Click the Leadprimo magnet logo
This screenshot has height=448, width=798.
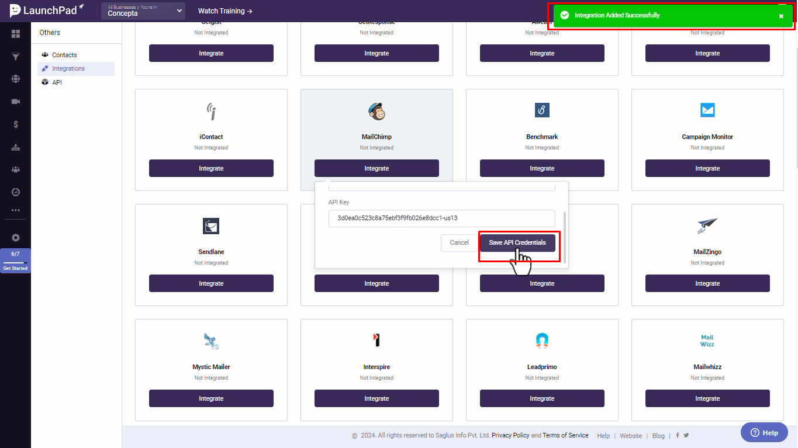542,341
